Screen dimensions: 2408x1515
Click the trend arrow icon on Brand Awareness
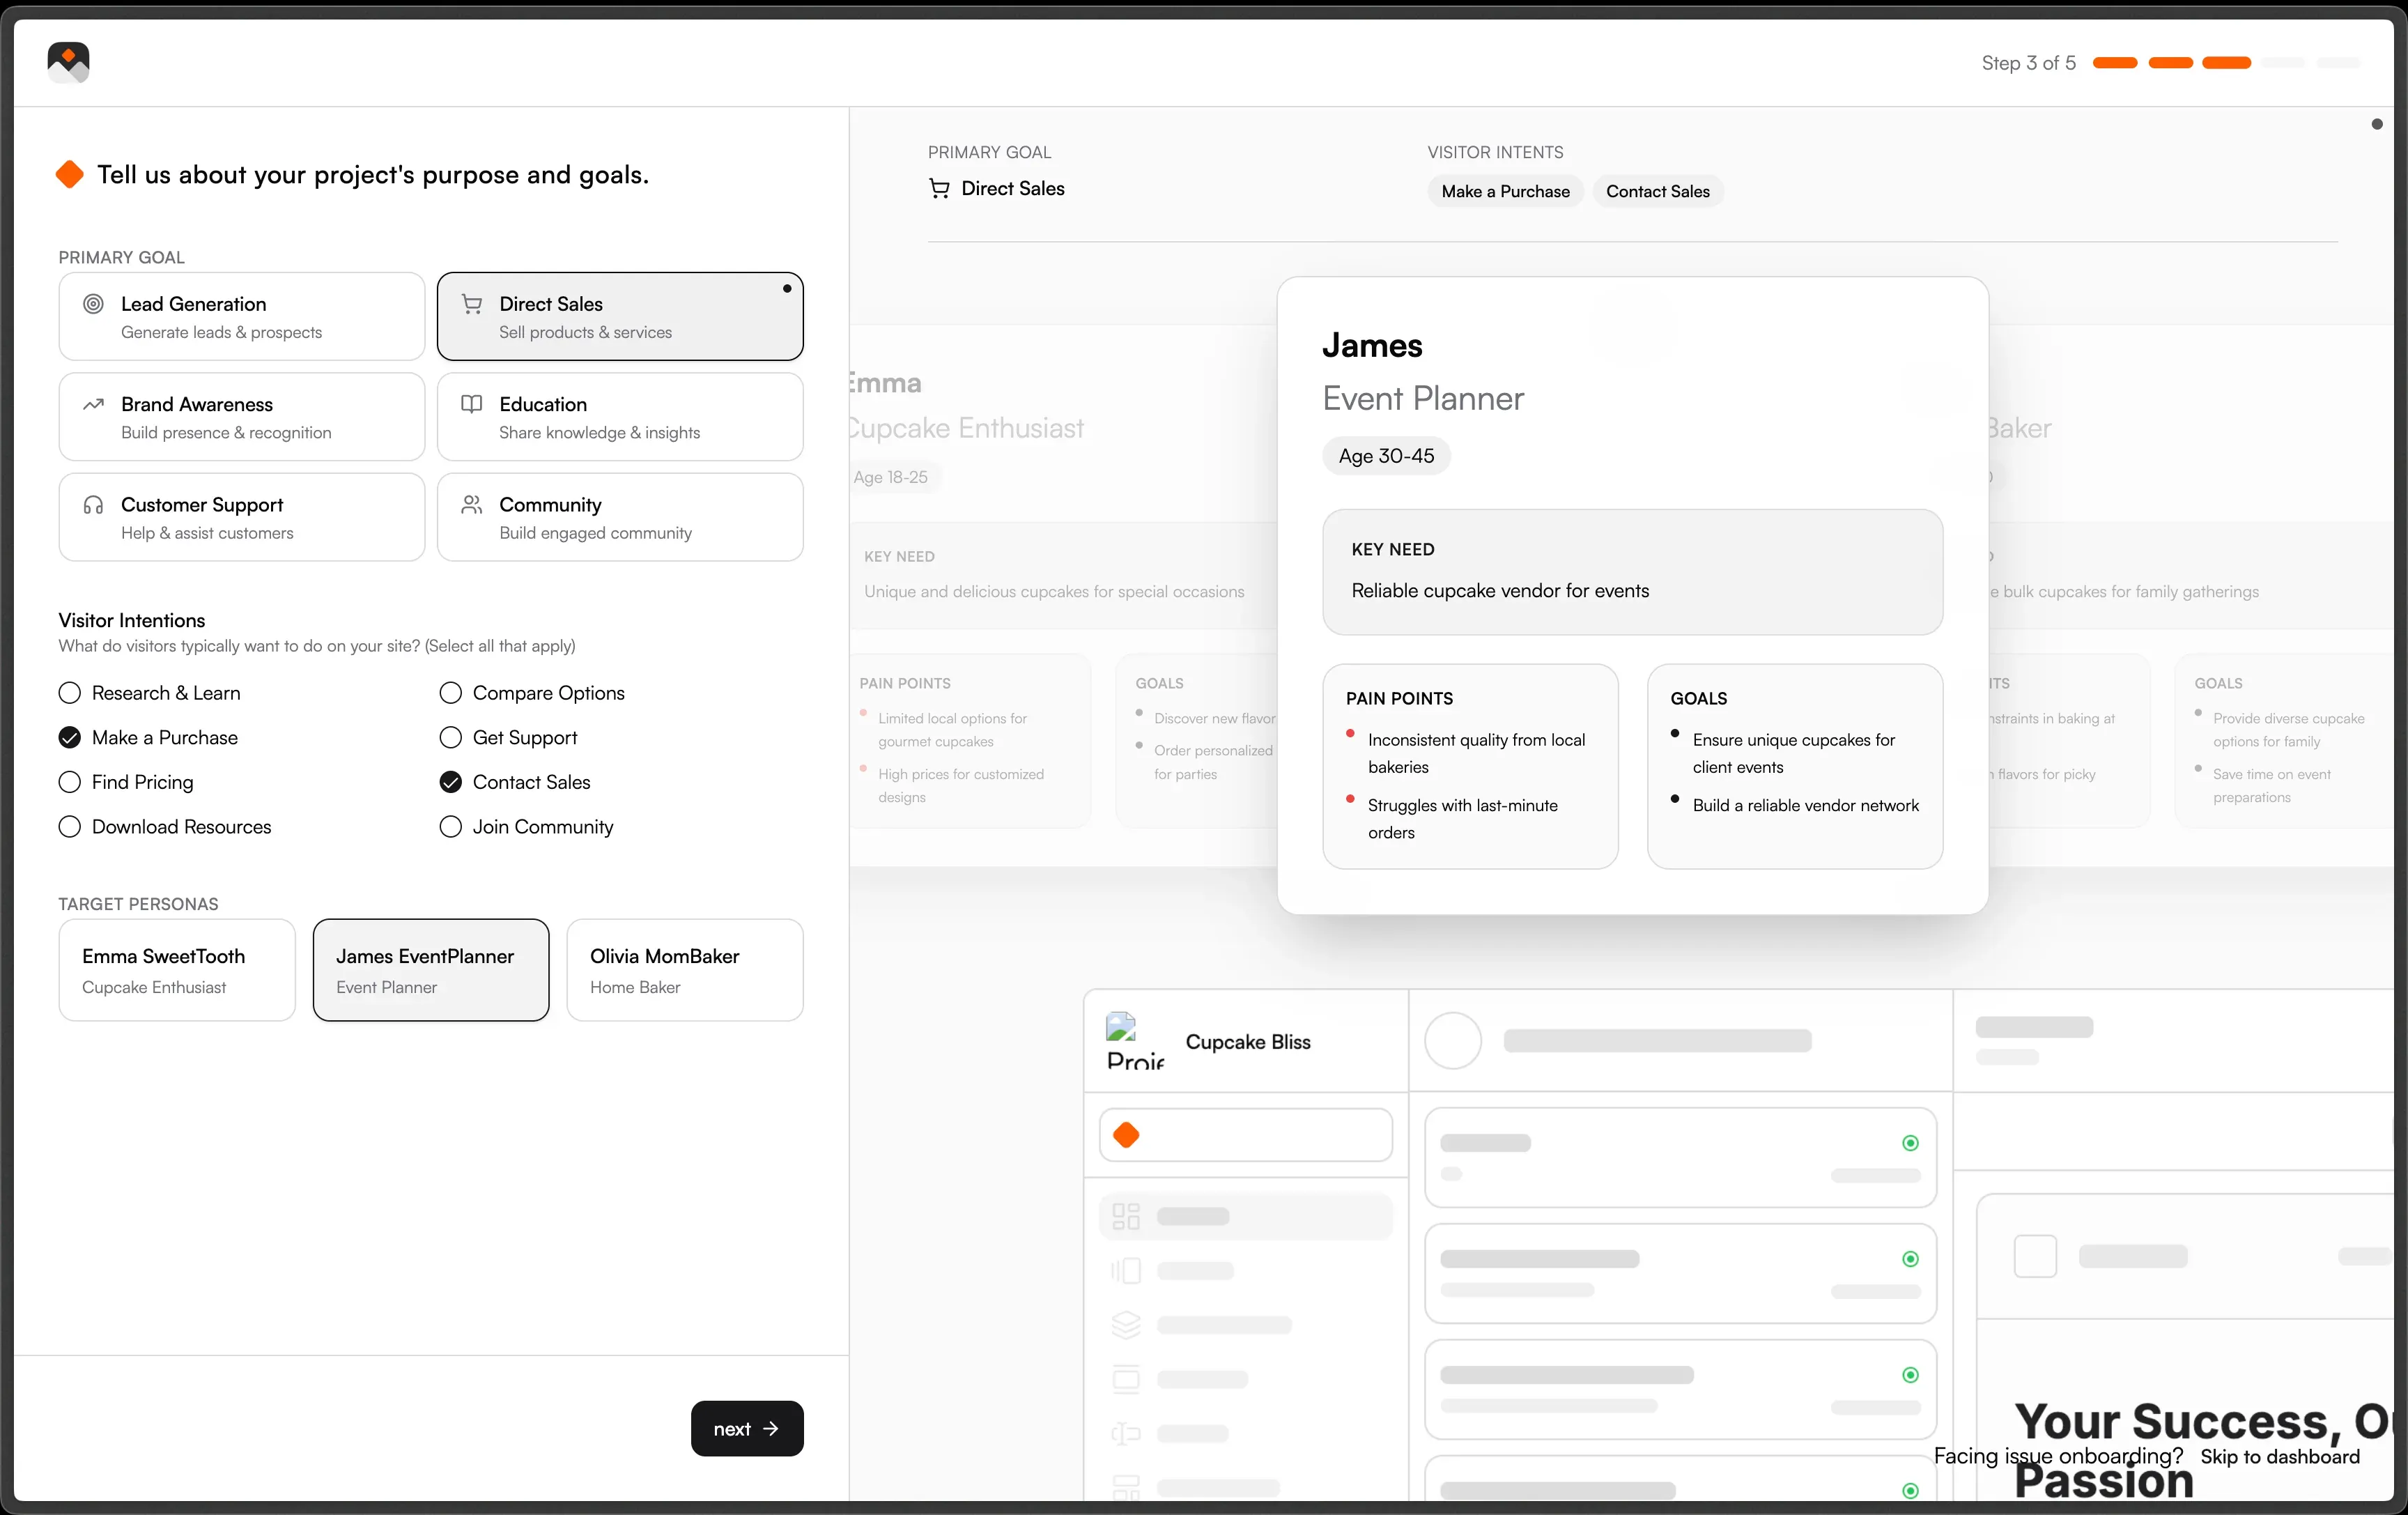point(93,404)
